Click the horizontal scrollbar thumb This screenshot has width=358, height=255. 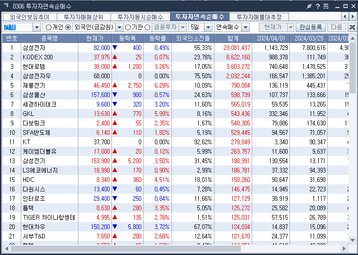tap(126, 248)
